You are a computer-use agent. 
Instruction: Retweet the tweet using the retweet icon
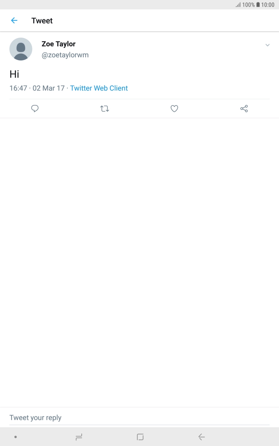[104, 108]
